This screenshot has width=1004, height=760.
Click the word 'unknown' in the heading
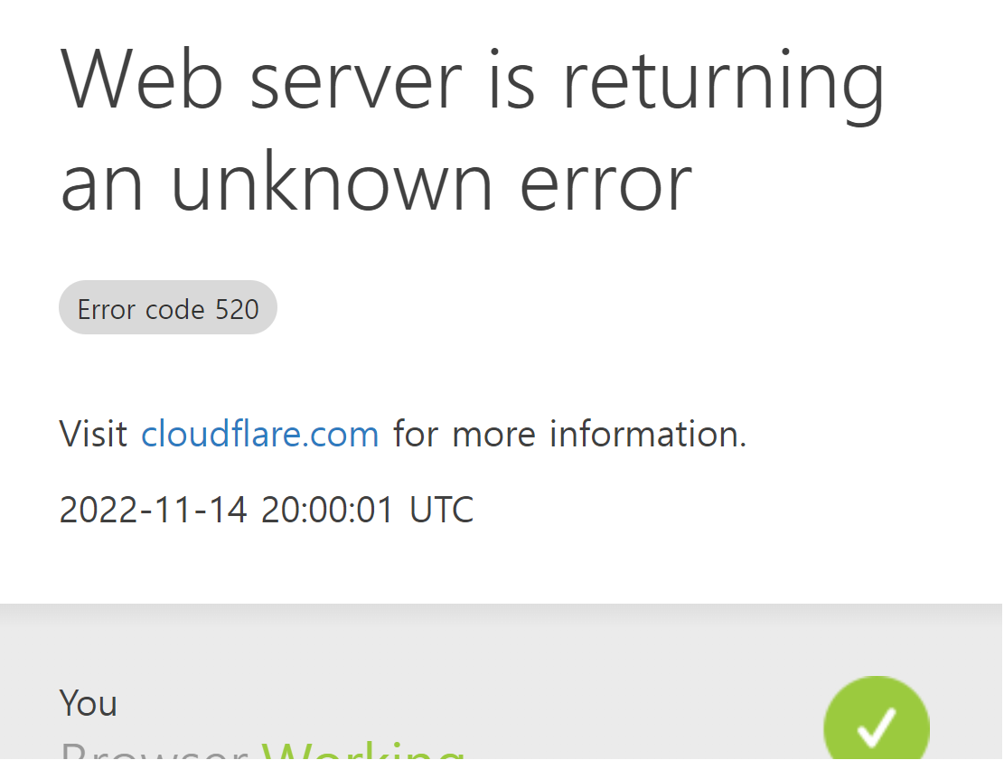333,180
